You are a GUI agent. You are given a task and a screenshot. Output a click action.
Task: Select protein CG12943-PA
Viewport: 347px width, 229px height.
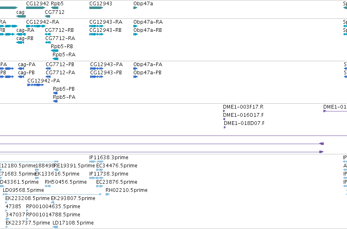pyautogui.click(x=97, y=69)
